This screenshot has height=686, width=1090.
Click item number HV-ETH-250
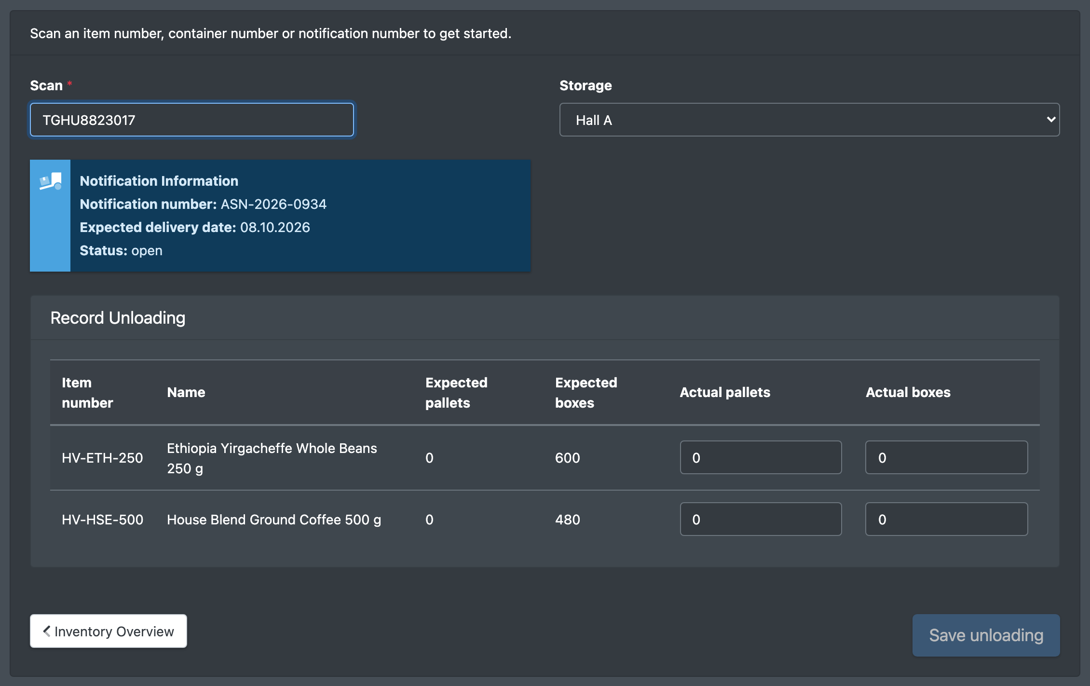(x=102, y=458)
